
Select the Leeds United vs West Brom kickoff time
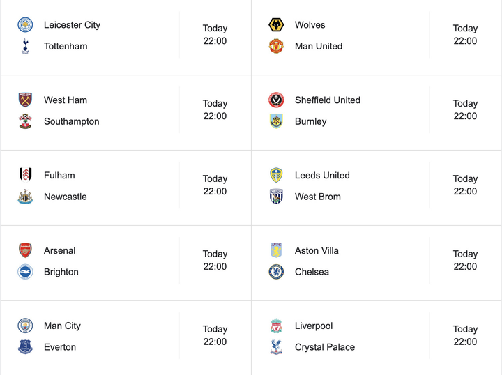pos(465,185)
